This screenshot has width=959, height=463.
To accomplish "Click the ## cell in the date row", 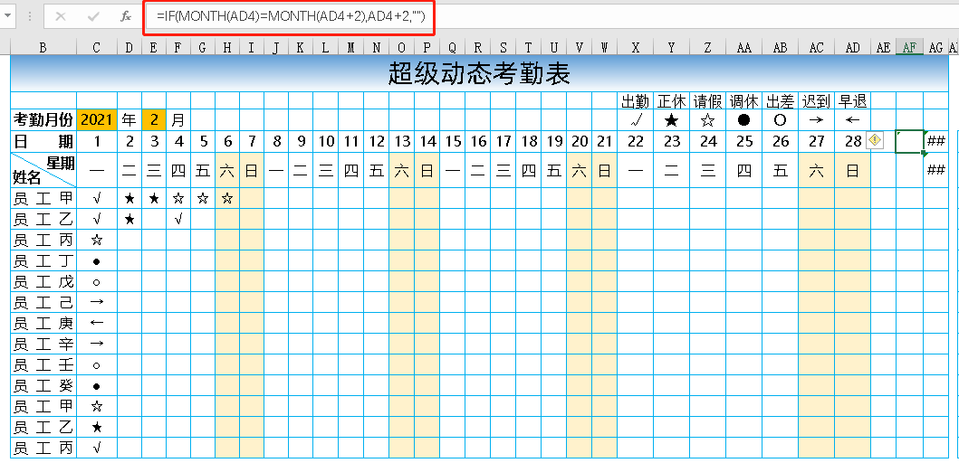I will point(936,142).
